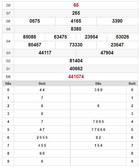Select tail values 4 5 5 in Đầu row 7
Viewport: 139px width, 167px height.
[42, 146]
